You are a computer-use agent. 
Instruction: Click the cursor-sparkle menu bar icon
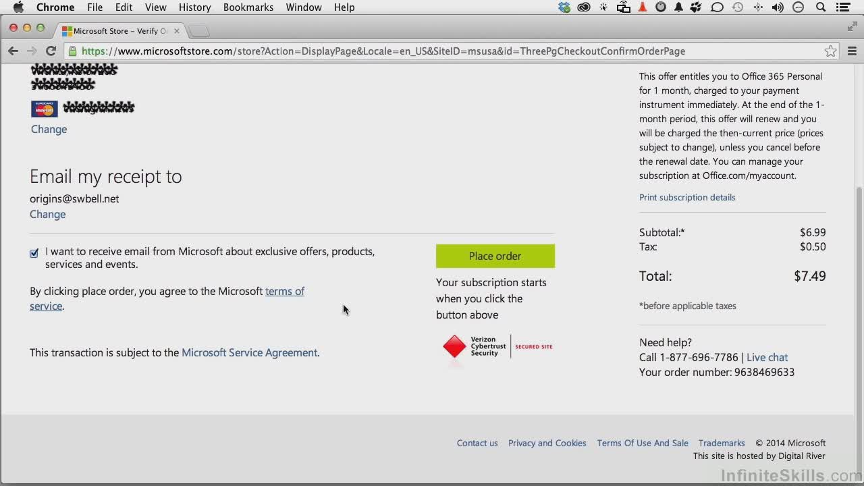tap(603, 7)
